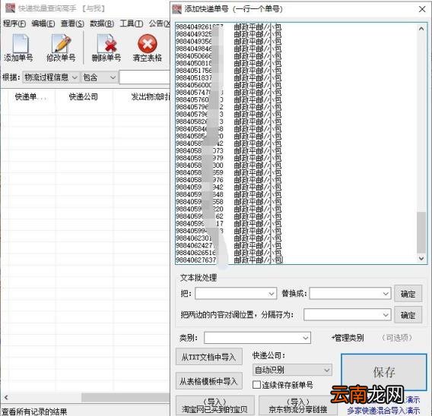Click the search filter text field
This screenshot has width=432, height=416.
145,77
